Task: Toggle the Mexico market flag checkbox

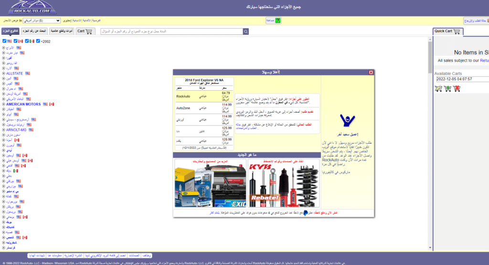Action: click(27, 41)
